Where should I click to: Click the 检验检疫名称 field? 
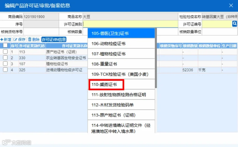tap(220, 17)
